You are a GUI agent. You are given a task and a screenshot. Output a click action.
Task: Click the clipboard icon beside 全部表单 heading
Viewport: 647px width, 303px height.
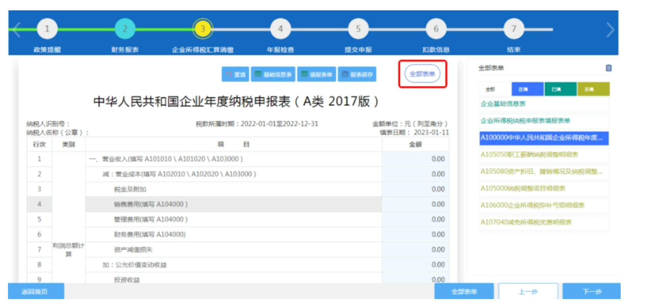tap(608, 68)
